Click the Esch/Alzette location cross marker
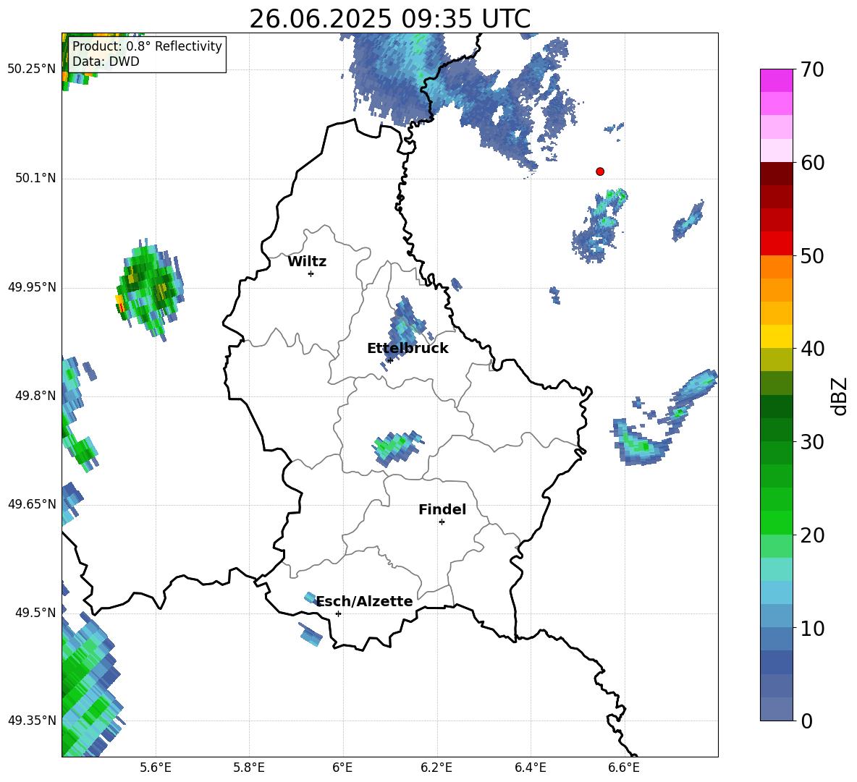The width and height of the screenshot is (857, 782). coord(338,613)
